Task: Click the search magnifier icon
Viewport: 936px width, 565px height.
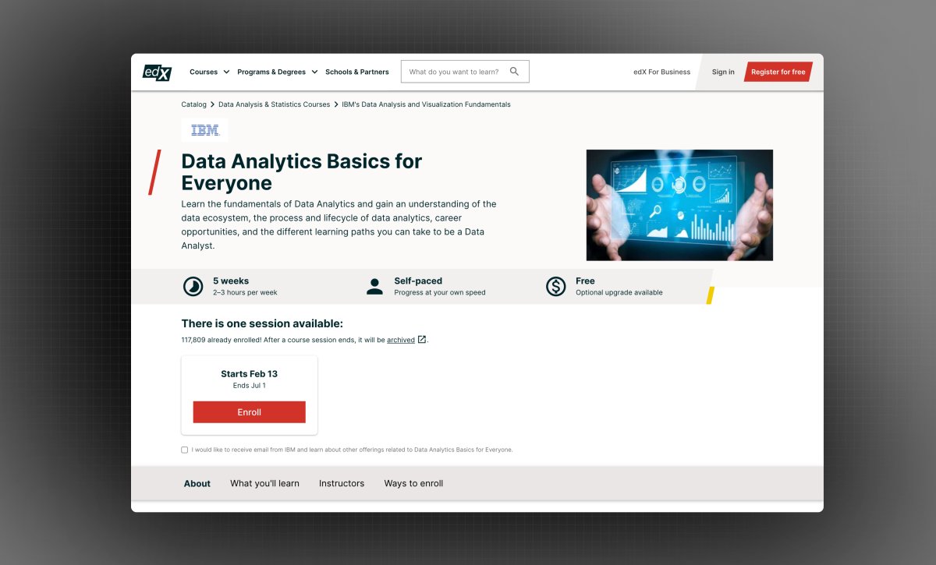Action: tap(514, 71)
